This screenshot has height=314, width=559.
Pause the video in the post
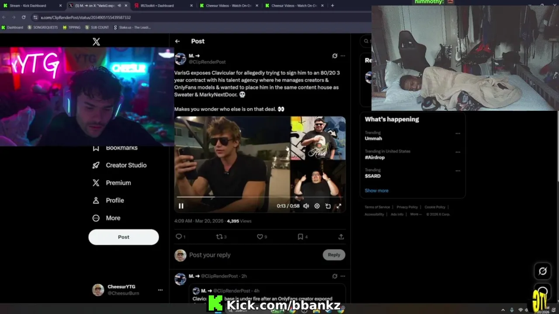[x=181, y=206]
